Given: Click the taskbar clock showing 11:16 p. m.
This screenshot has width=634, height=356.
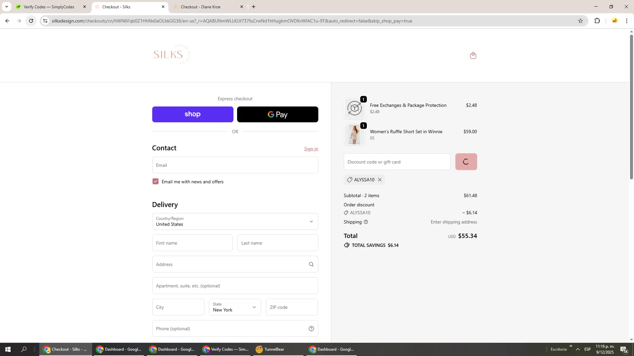Looking at the screenshot, I should (605, 349).
